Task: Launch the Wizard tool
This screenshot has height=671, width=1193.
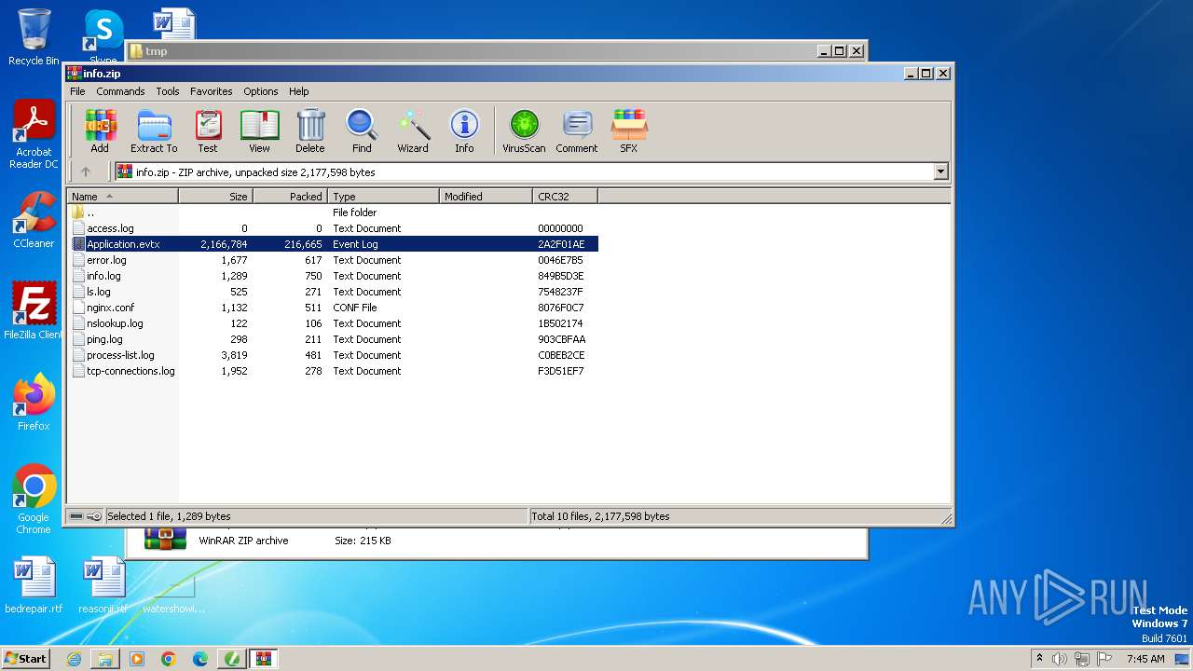Action: [413, 130]
